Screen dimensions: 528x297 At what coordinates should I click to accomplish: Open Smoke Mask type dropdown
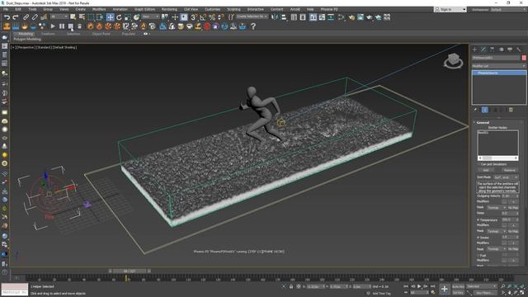[x=497, y=249]
